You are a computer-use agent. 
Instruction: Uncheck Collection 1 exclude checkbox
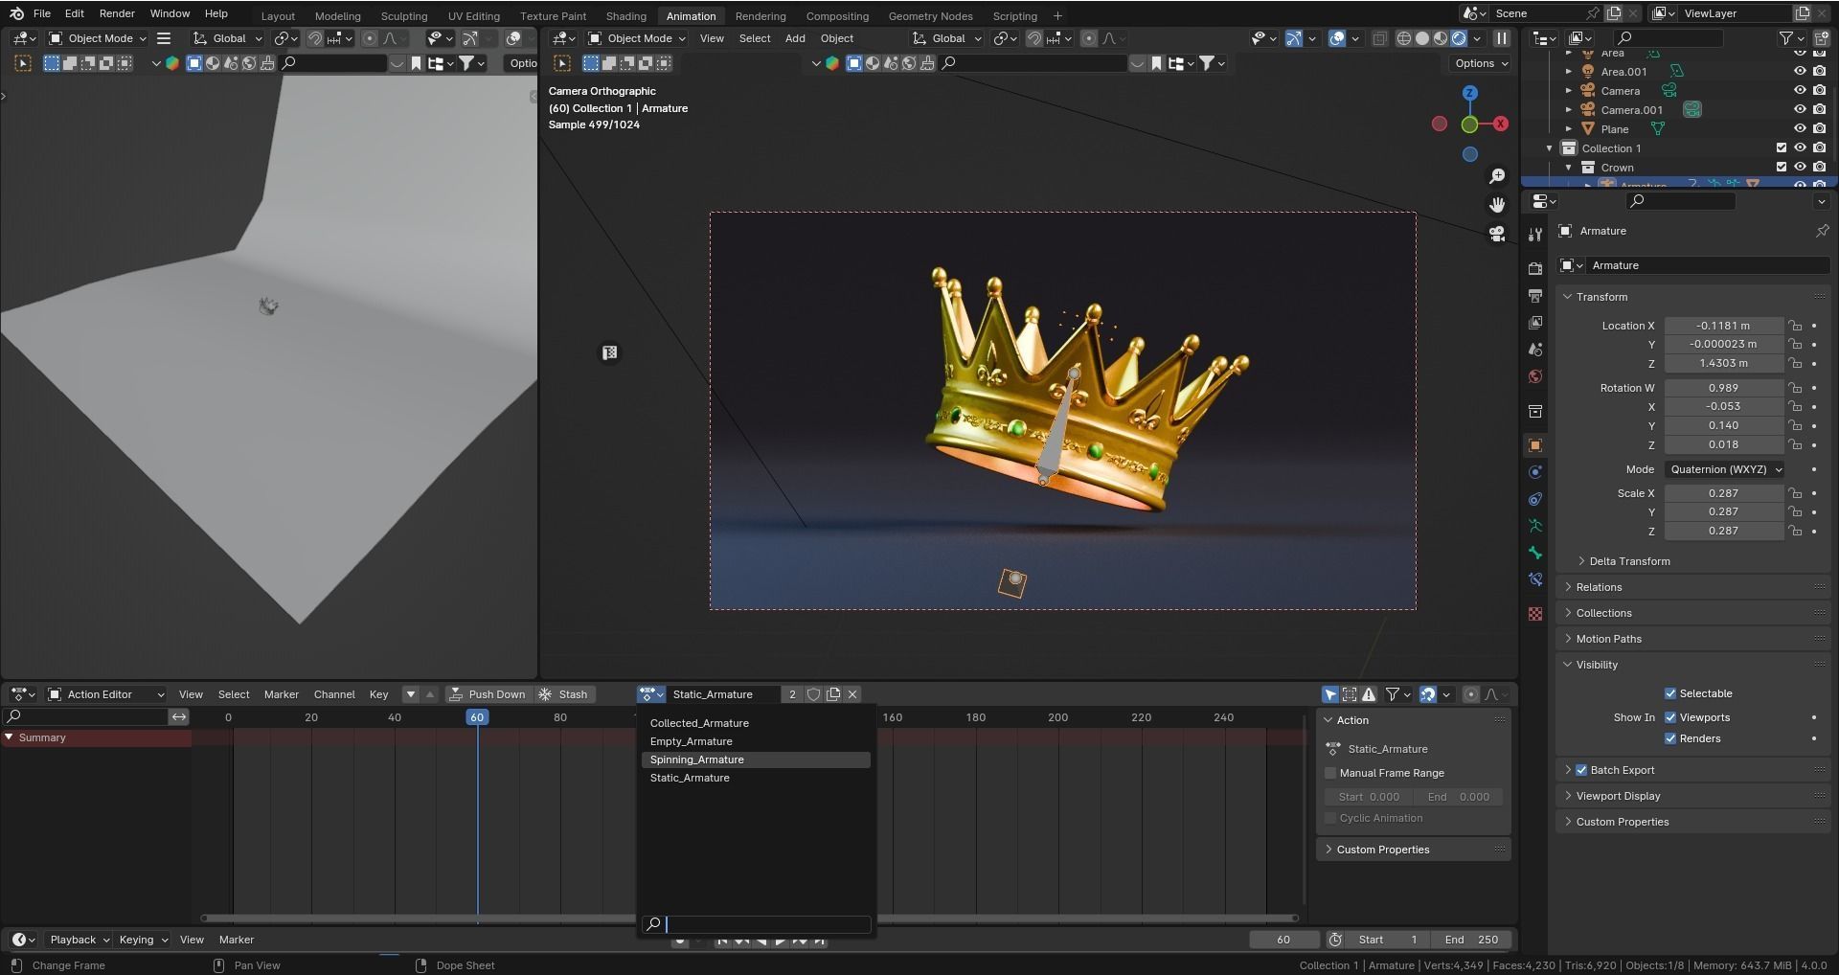click(1782, 147)
